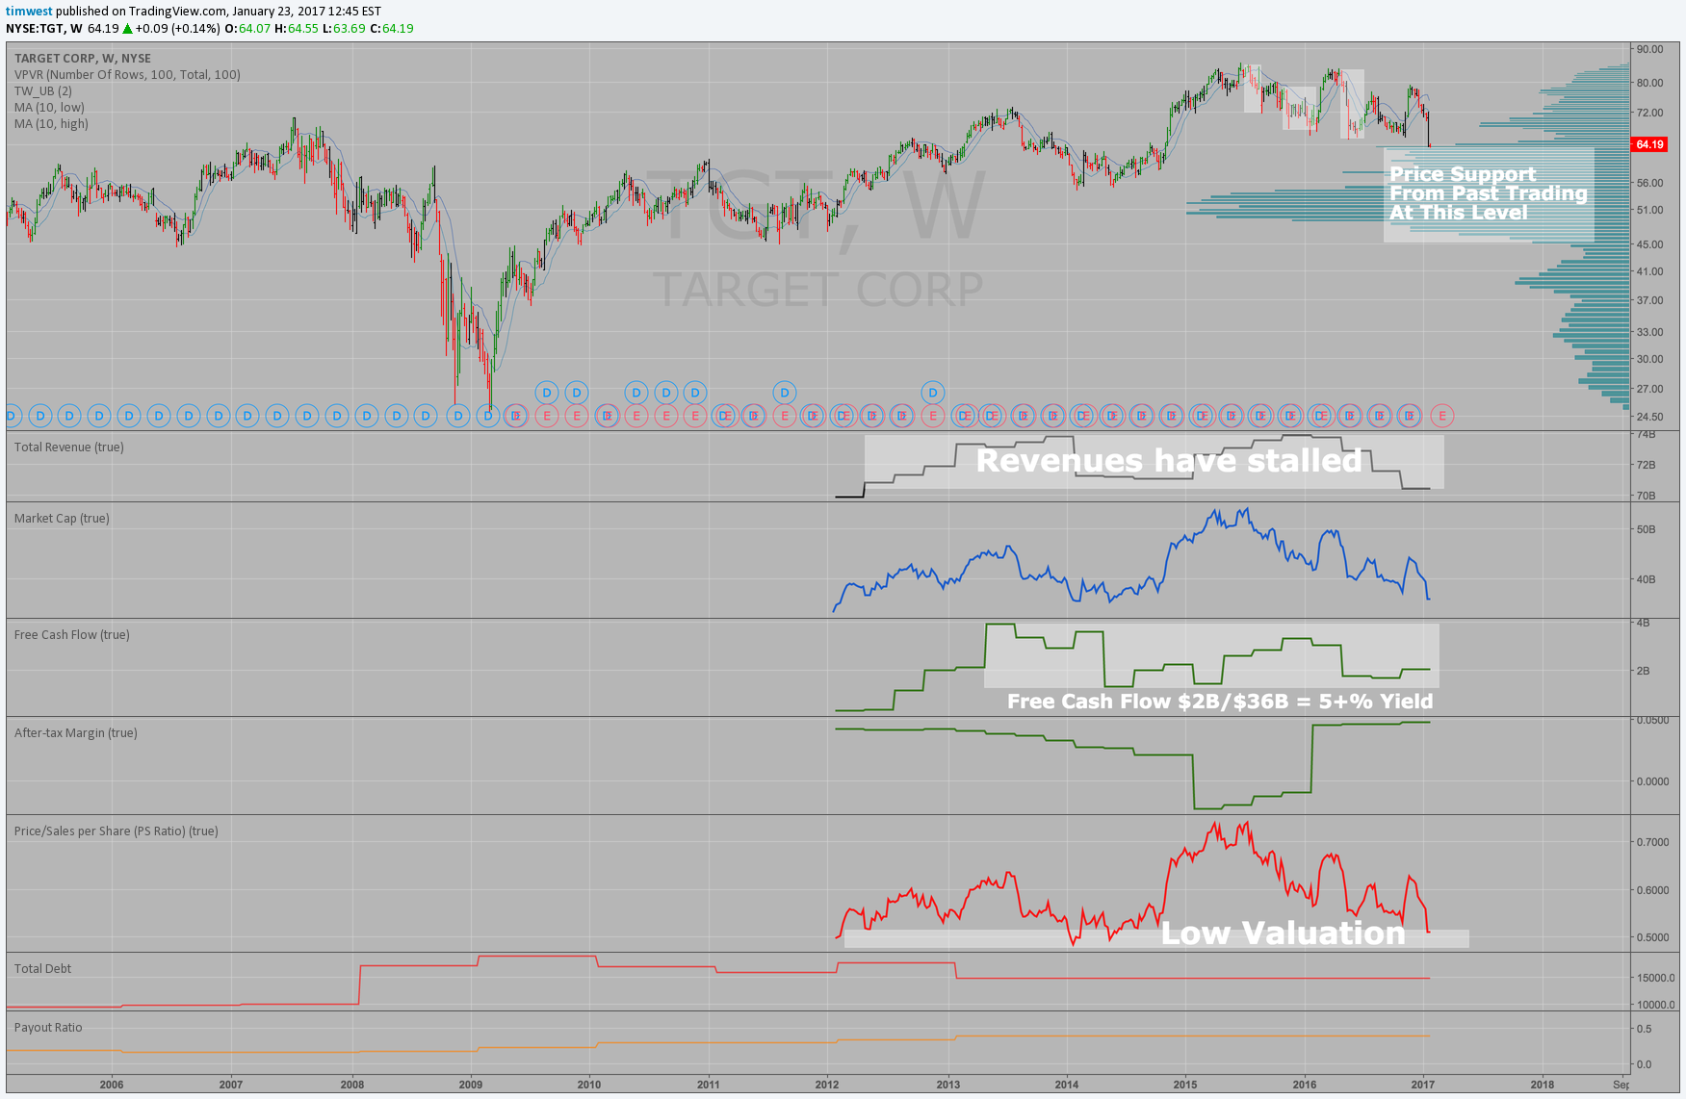
Task: Select the Total Debt pane label
Action: point(42,969)
